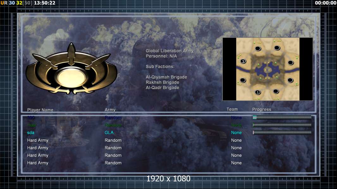Image resolution: width=337 pixels, height=189 pixels.
Task: Click the blue player's progress bar
Action: click(x=282, y=117)
